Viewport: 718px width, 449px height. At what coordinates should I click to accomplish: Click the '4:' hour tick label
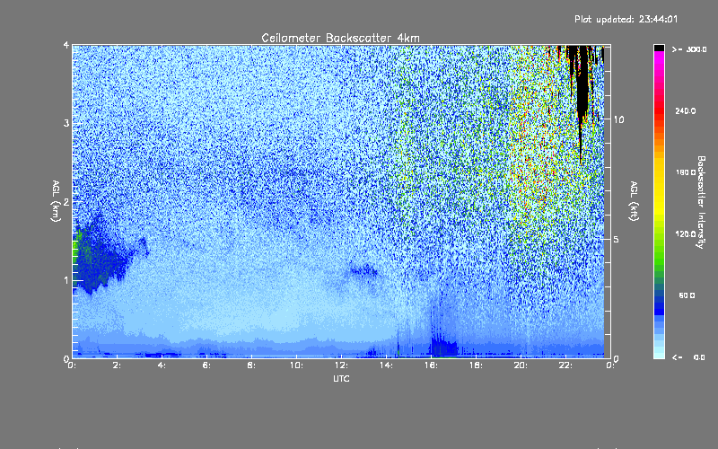162,365
